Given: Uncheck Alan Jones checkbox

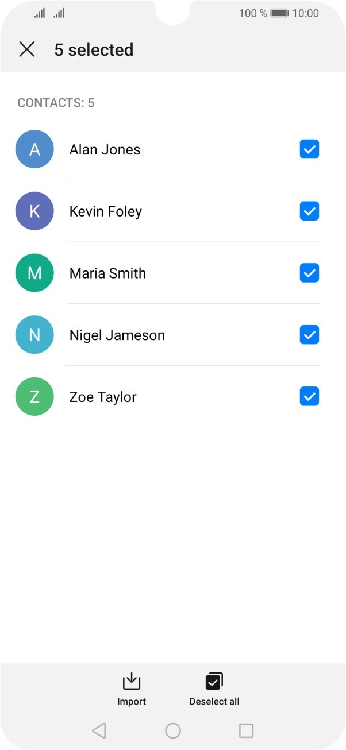Looking at the screenshot, I should 309,149.
